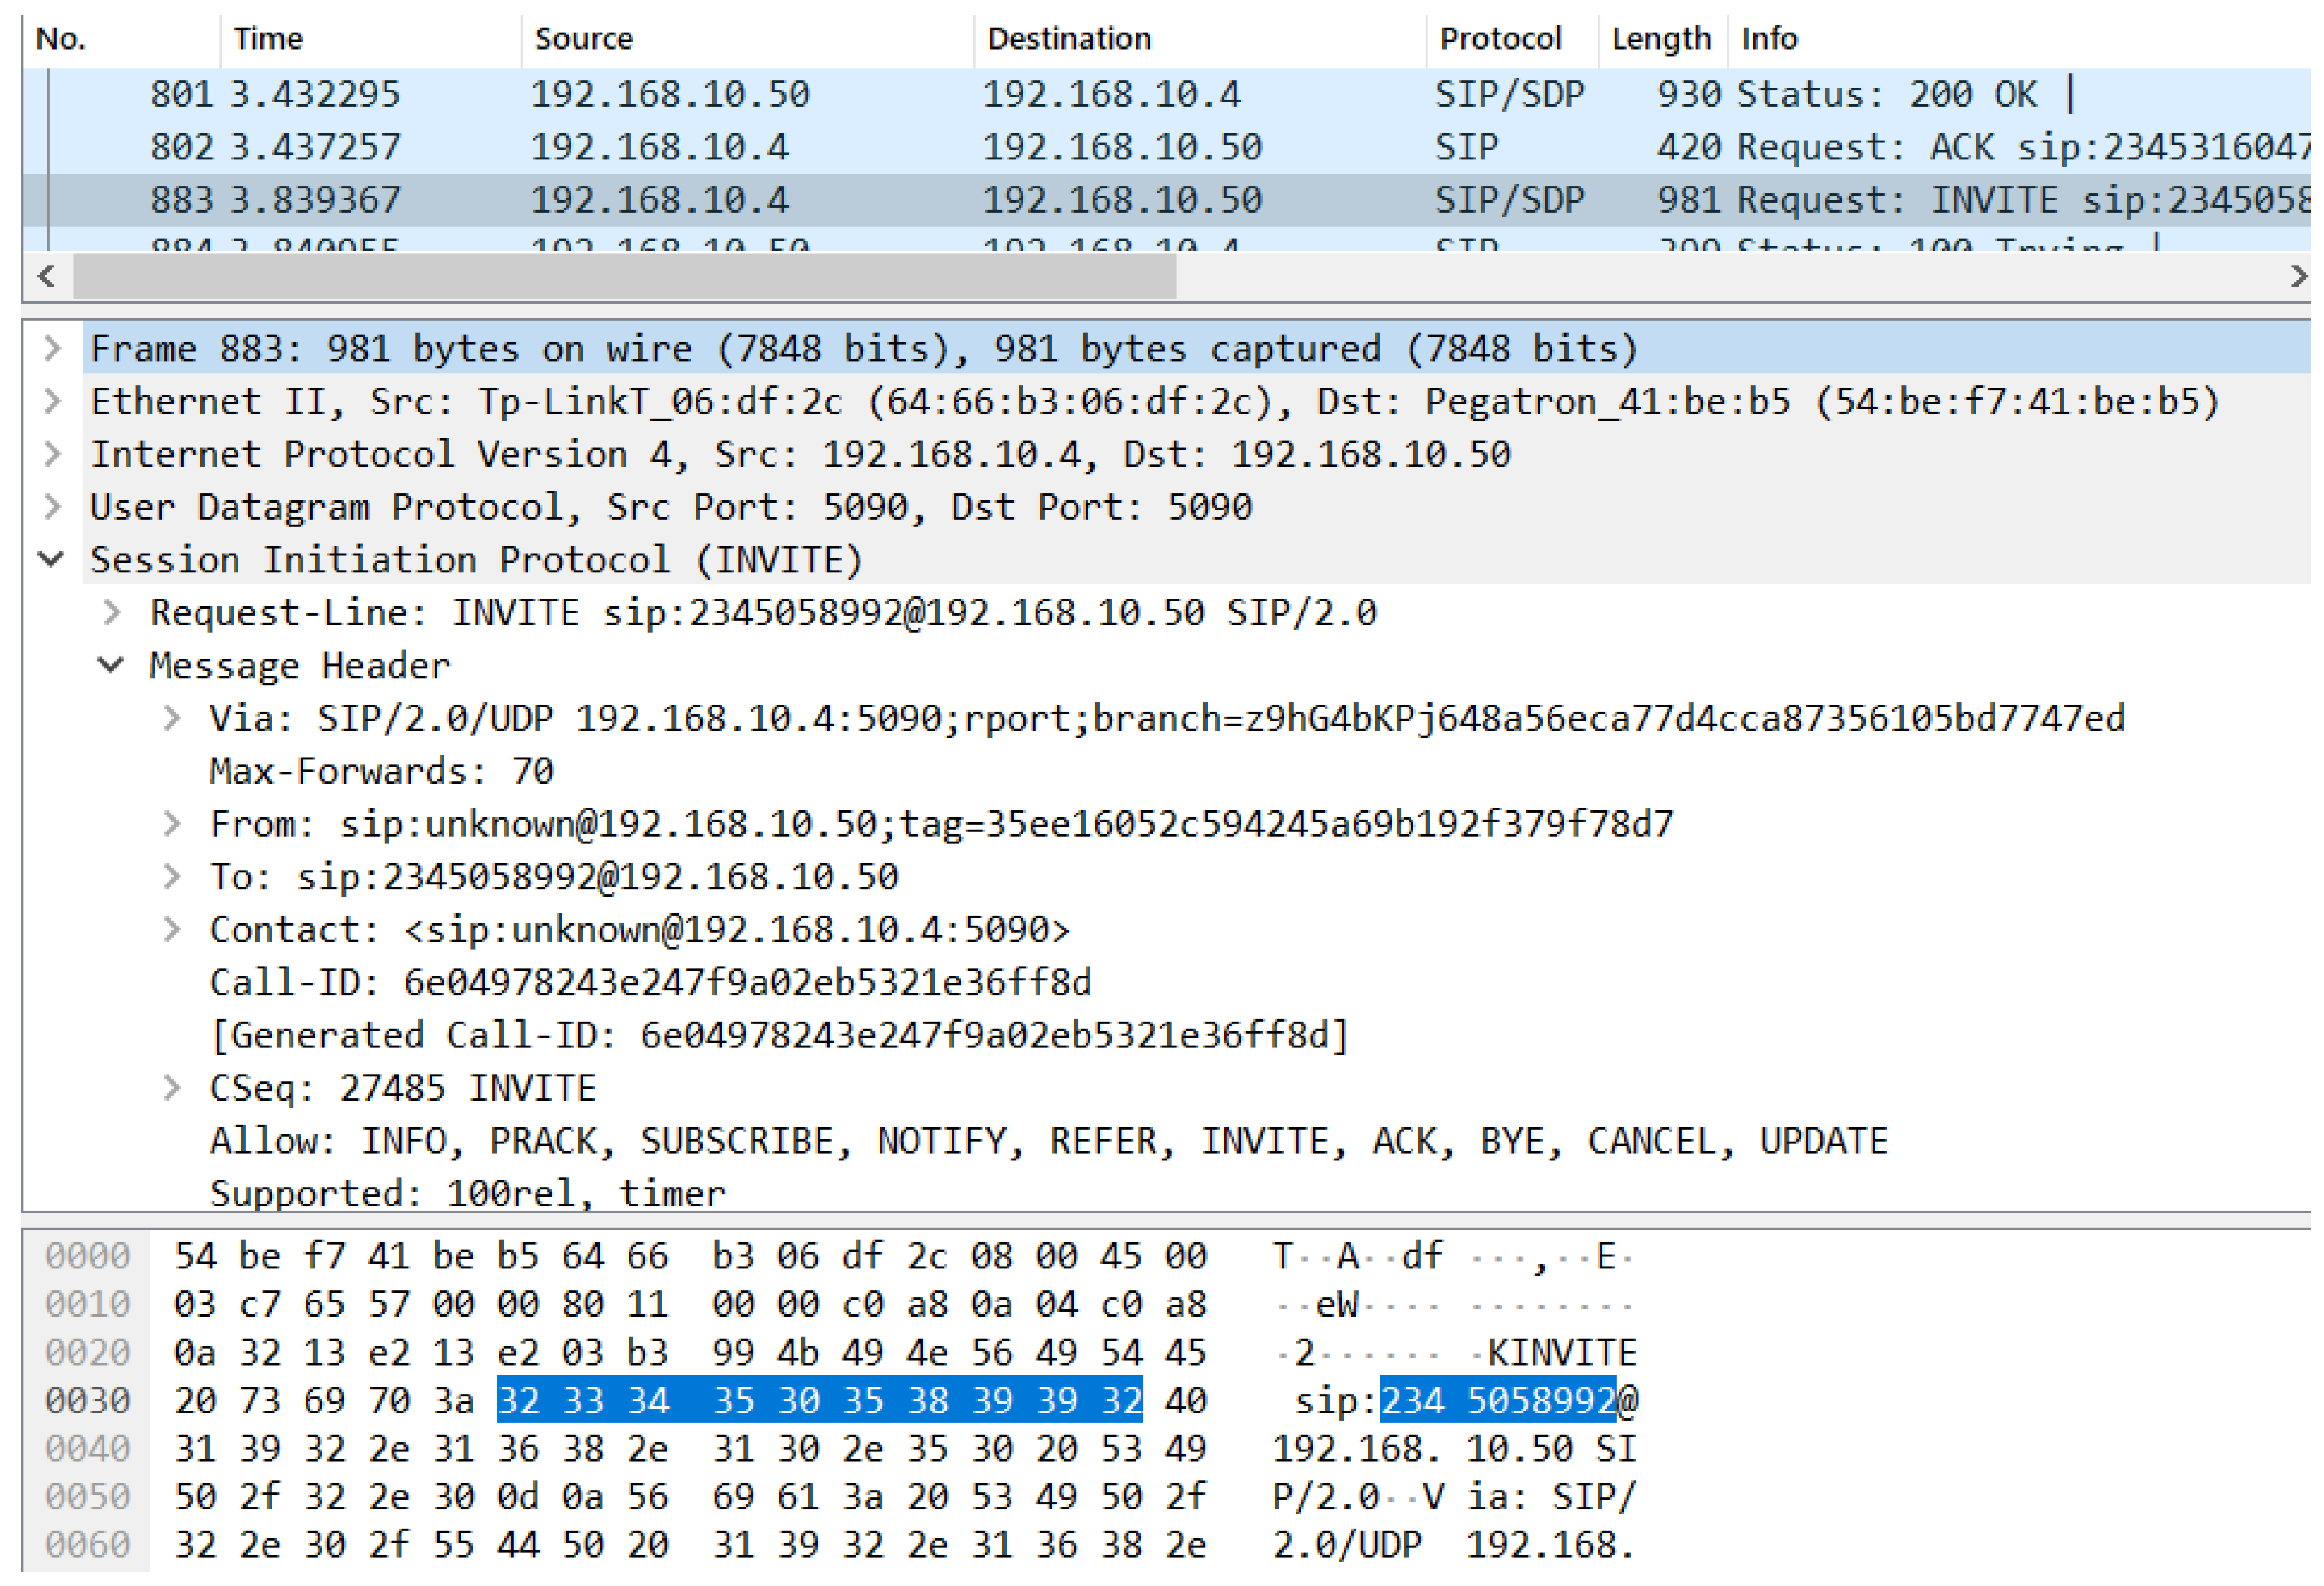Expand the Contact header field

point(172,931)
